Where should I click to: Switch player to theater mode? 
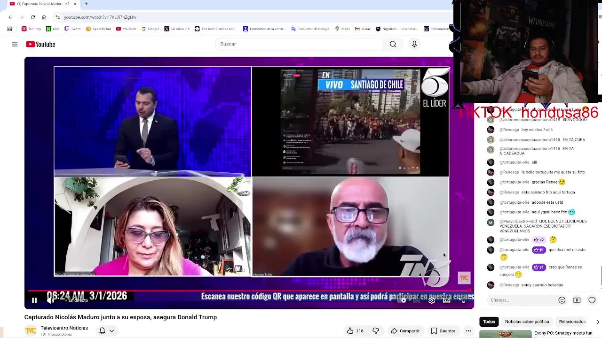[x=446, y=300]
